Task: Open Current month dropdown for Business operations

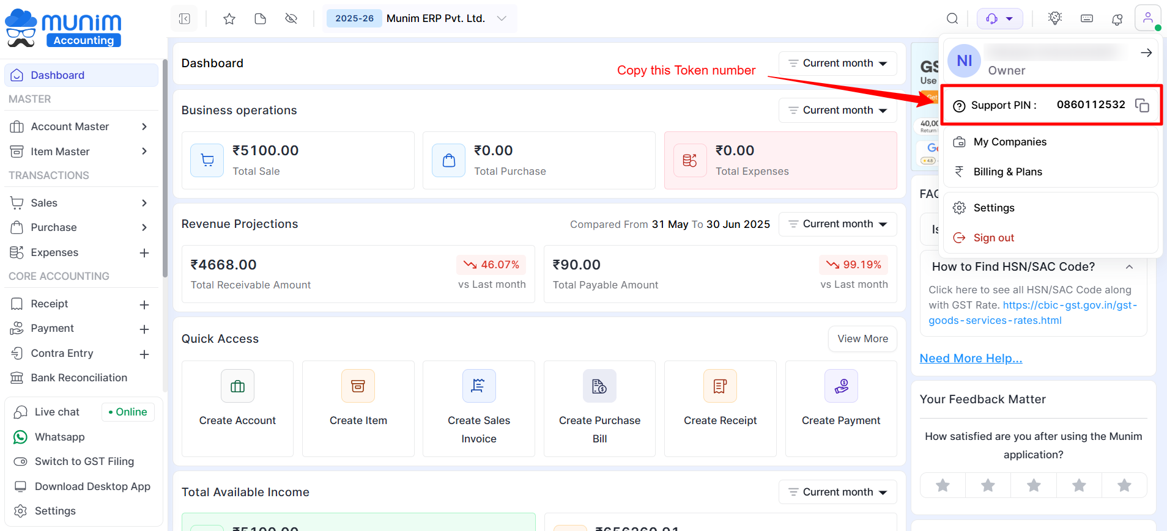Action: click(x=837, y=110)
